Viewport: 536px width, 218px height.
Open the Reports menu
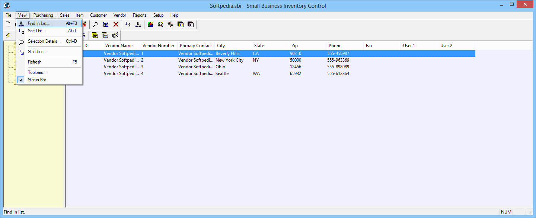140,15
